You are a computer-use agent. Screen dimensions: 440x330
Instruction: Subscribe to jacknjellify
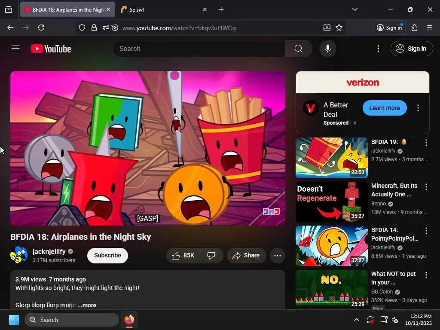pos(107,255)
